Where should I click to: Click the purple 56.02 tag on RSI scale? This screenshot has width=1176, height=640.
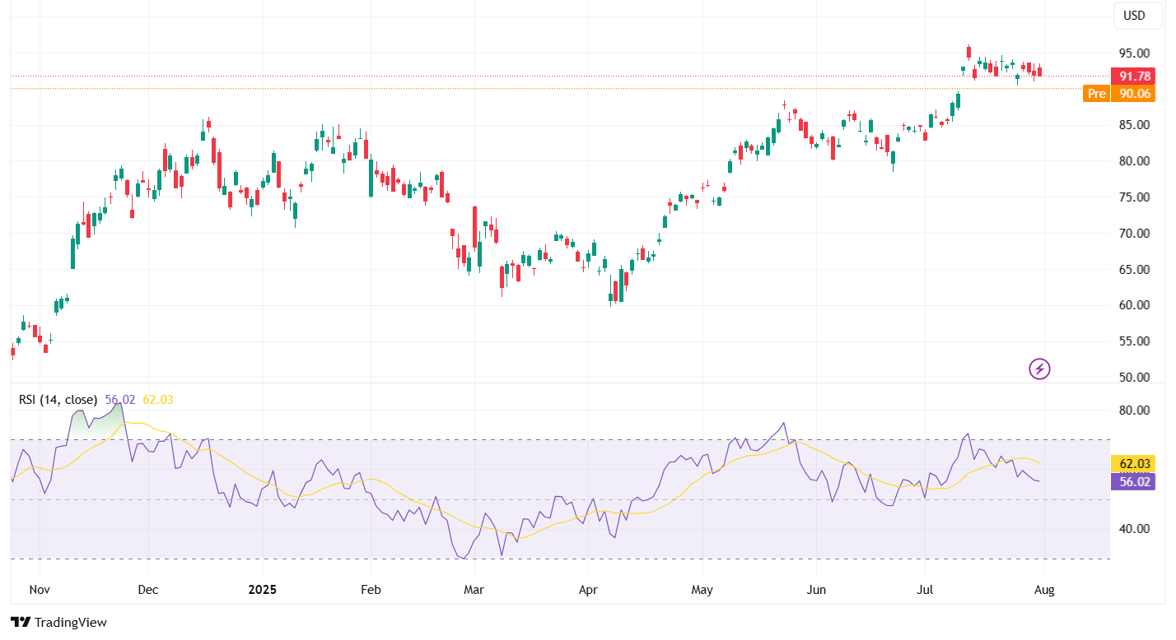[1134, 482]
